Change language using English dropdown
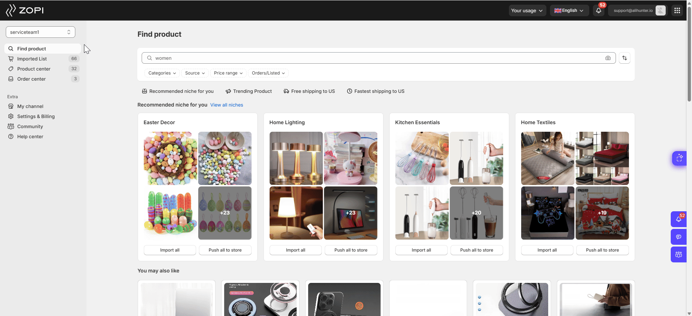This screenshot has height=316, width=692. [x=569, y=10]
